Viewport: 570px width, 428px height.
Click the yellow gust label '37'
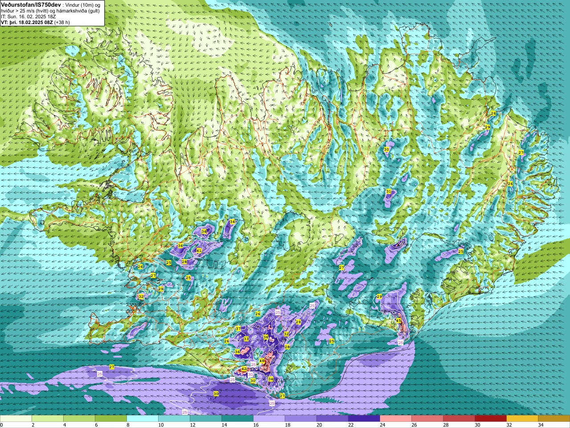238,329
